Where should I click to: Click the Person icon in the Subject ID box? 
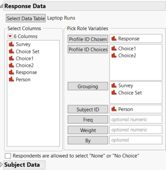pos(114,109)
